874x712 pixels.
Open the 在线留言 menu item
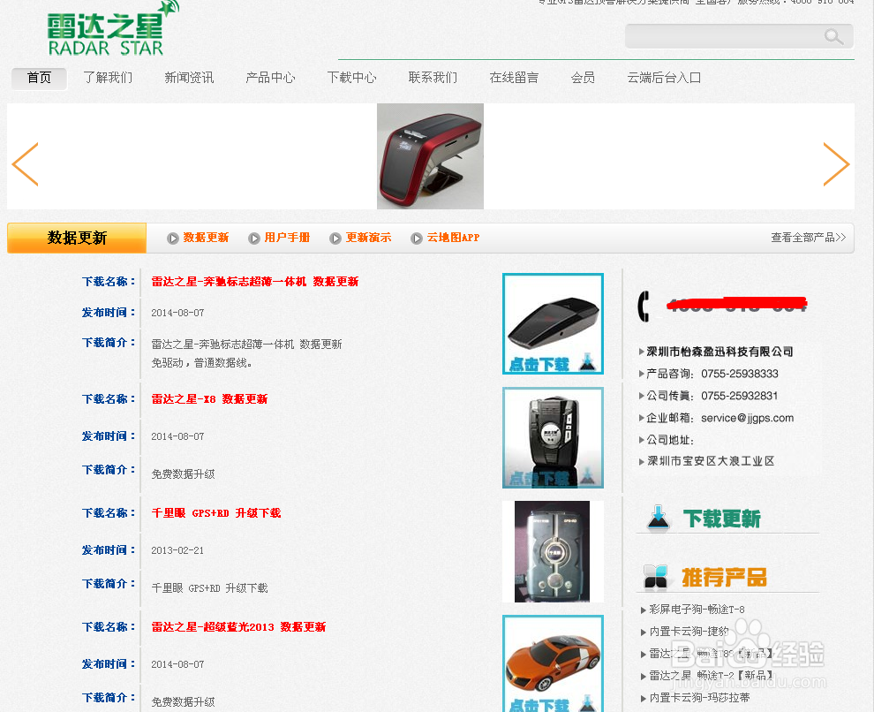[514, 78]
